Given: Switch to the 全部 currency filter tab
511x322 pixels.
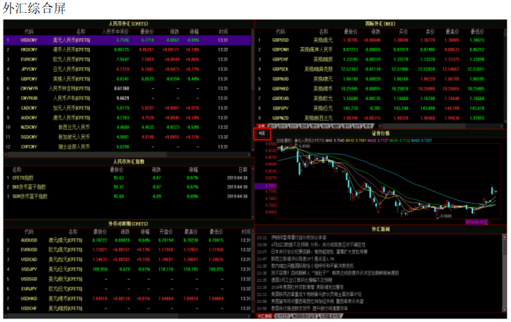Looking at the screenshot, I should pos(261,126).
